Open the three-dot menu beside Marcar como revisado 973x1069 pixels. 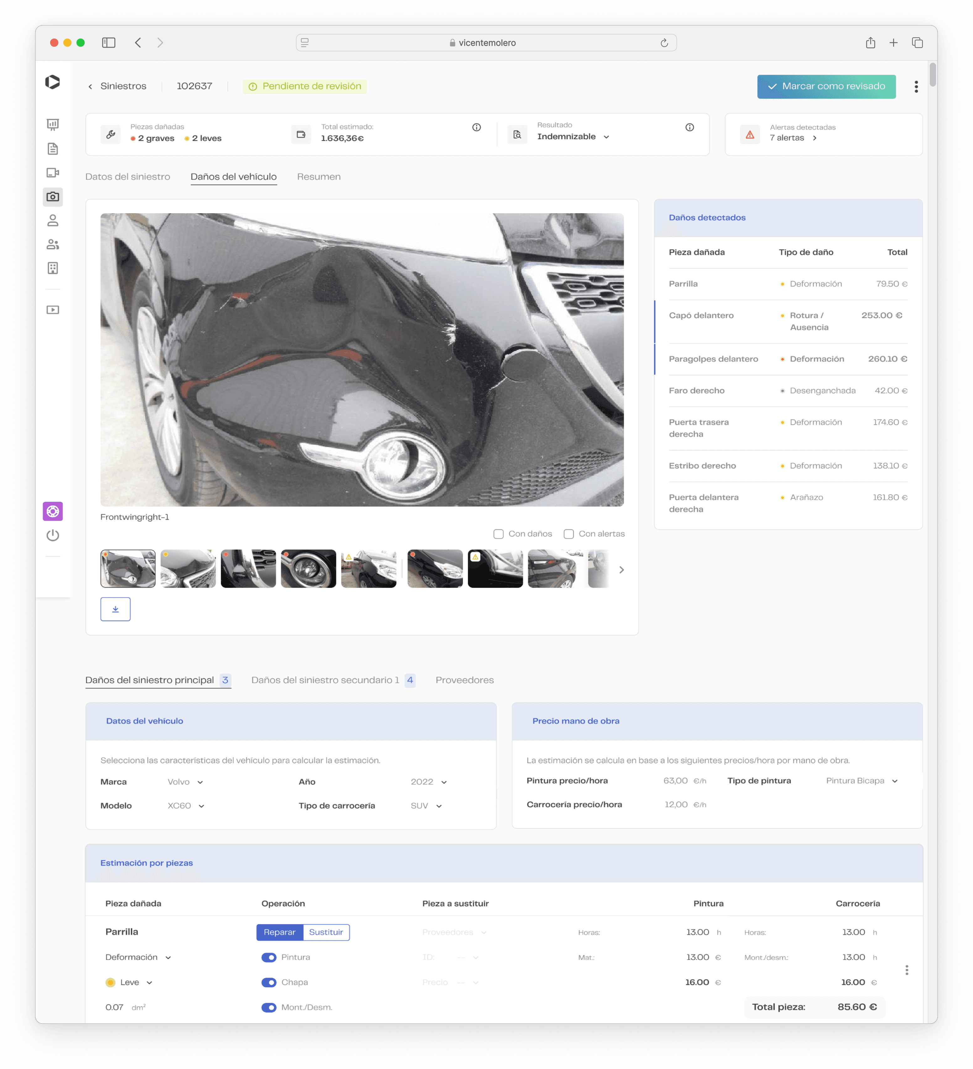coord(916,87)
